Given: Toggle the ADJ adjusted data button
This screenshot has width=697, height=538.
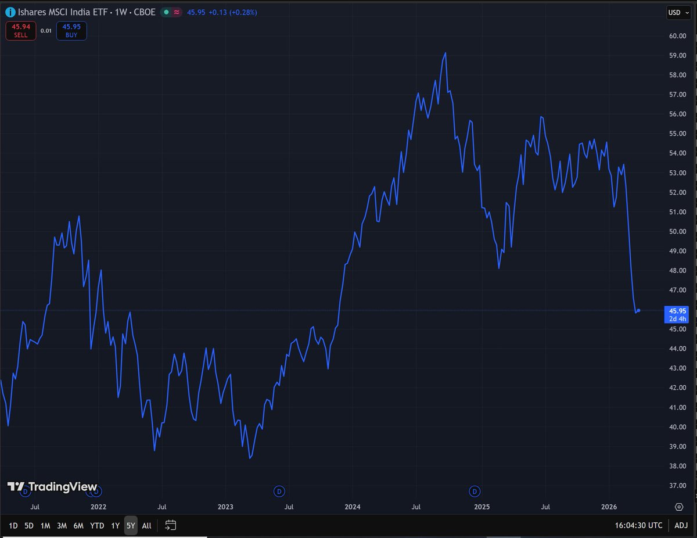Looking at the screenshot, I should (x=681, y=525).
